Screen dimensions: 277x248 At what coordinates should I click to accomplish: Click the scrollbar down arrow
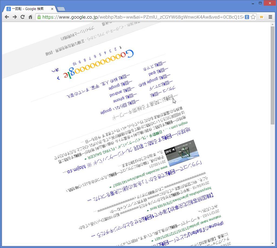(272, 244)
